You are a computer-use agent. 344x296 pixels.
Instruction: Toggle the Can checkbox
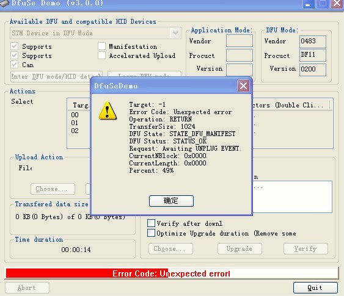(x=15, y=65)
